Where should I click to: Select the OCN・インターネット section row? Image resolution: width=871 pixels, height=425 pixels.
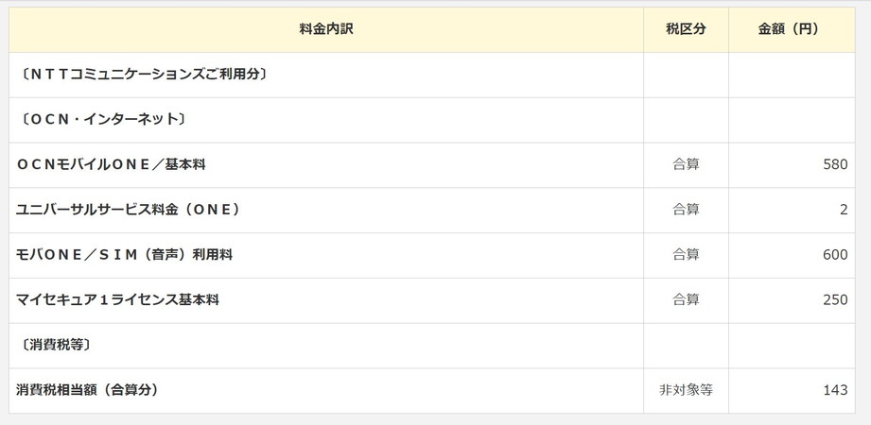[x=431, y=120]
